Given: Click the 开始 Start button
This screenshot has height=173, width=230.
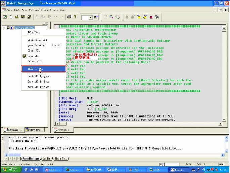Looking at the screenshot, I should click(x=10, y=170).
